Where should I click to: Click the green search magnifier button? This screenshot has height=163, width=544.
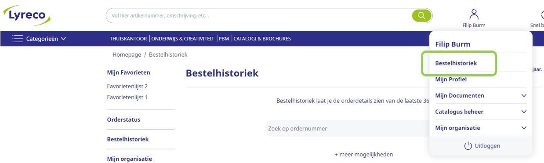click(421, 16)
